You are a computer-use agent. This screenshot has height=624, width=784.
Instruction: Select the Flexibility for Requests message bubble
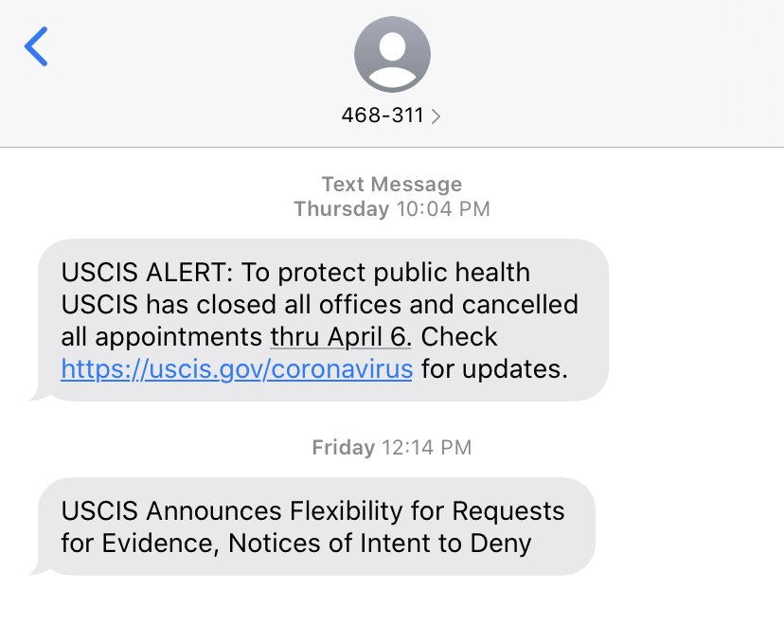(x=316, y=526)
